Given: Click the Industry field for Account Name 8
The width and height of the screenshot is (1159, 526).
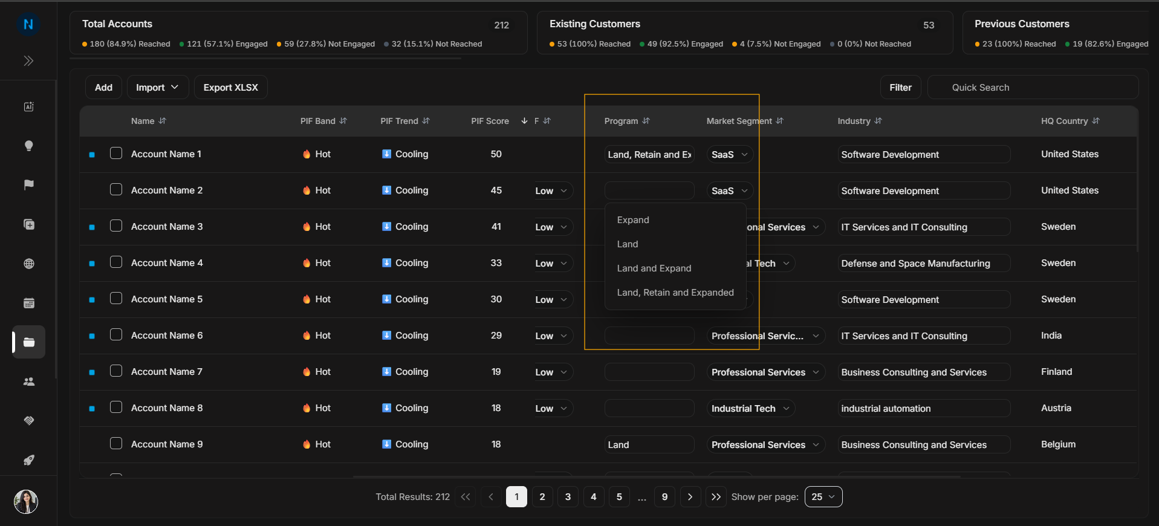Looking at the screenshot, I should (x=924, y=409).
